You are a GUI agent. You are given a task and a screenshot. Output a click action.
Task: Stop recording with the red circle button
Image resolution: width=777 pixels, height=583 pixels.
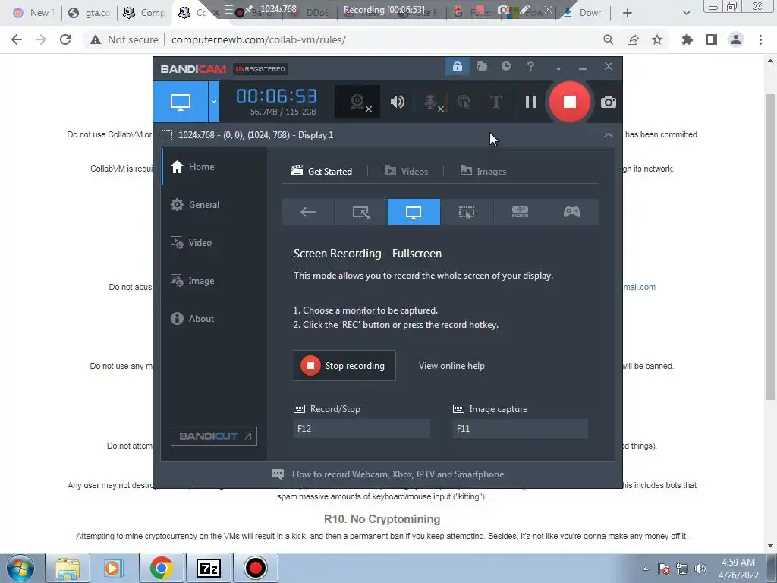pos(569,102)
